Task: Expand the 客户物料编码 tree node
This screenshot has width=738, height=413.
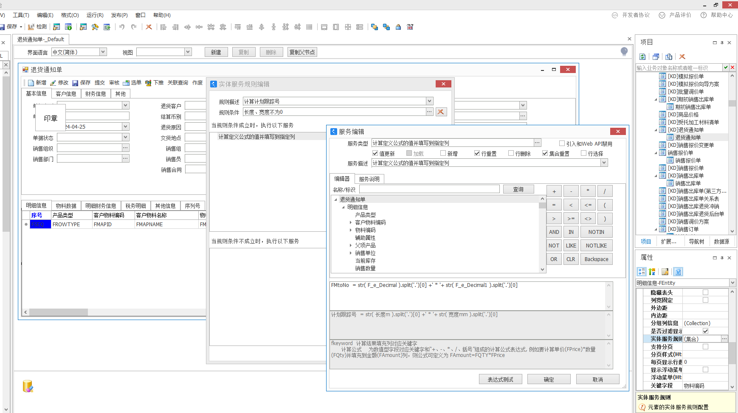Action: 351,222
